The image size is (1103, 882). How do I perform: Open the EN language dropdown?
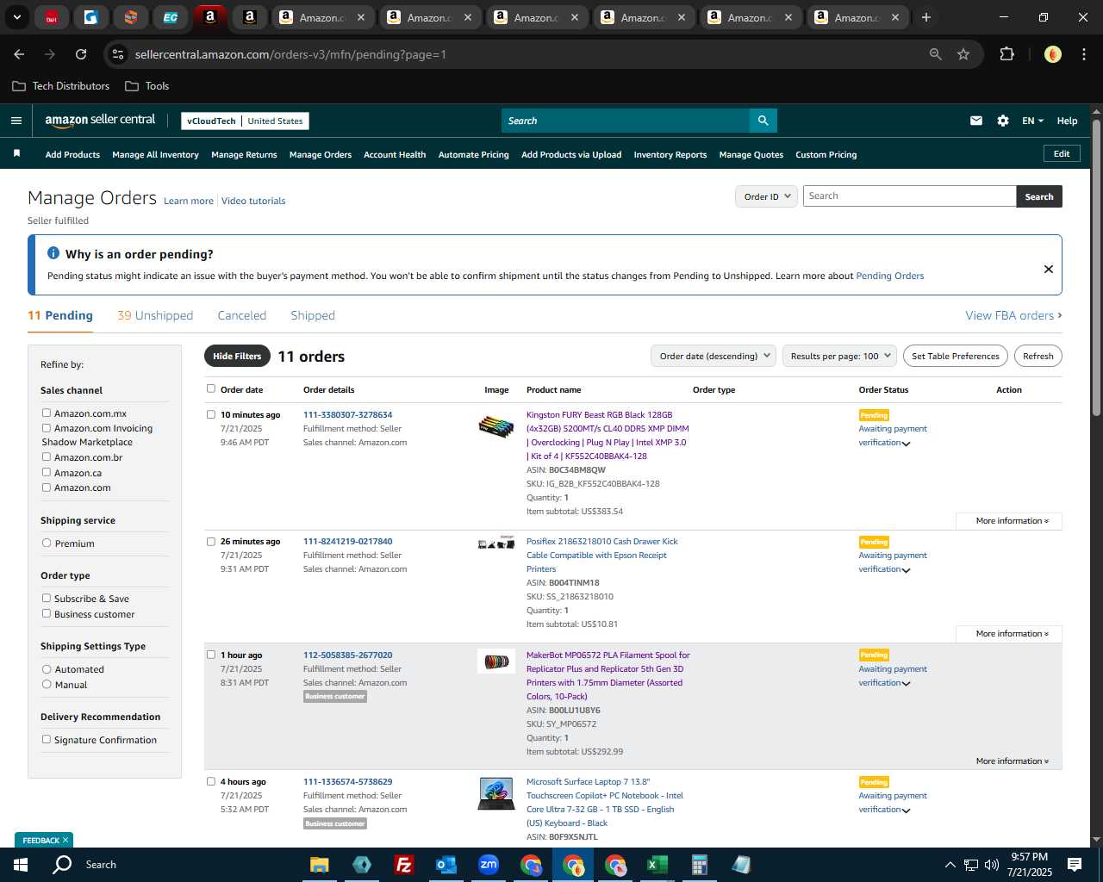pos(1032,121)
